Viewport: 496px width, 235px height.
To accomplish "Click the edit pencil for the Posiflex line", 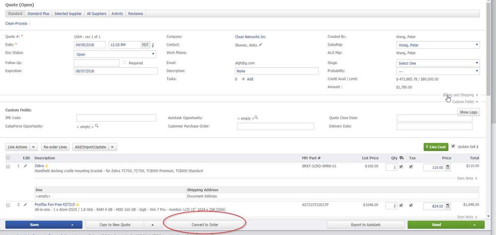I will [25, 205].
